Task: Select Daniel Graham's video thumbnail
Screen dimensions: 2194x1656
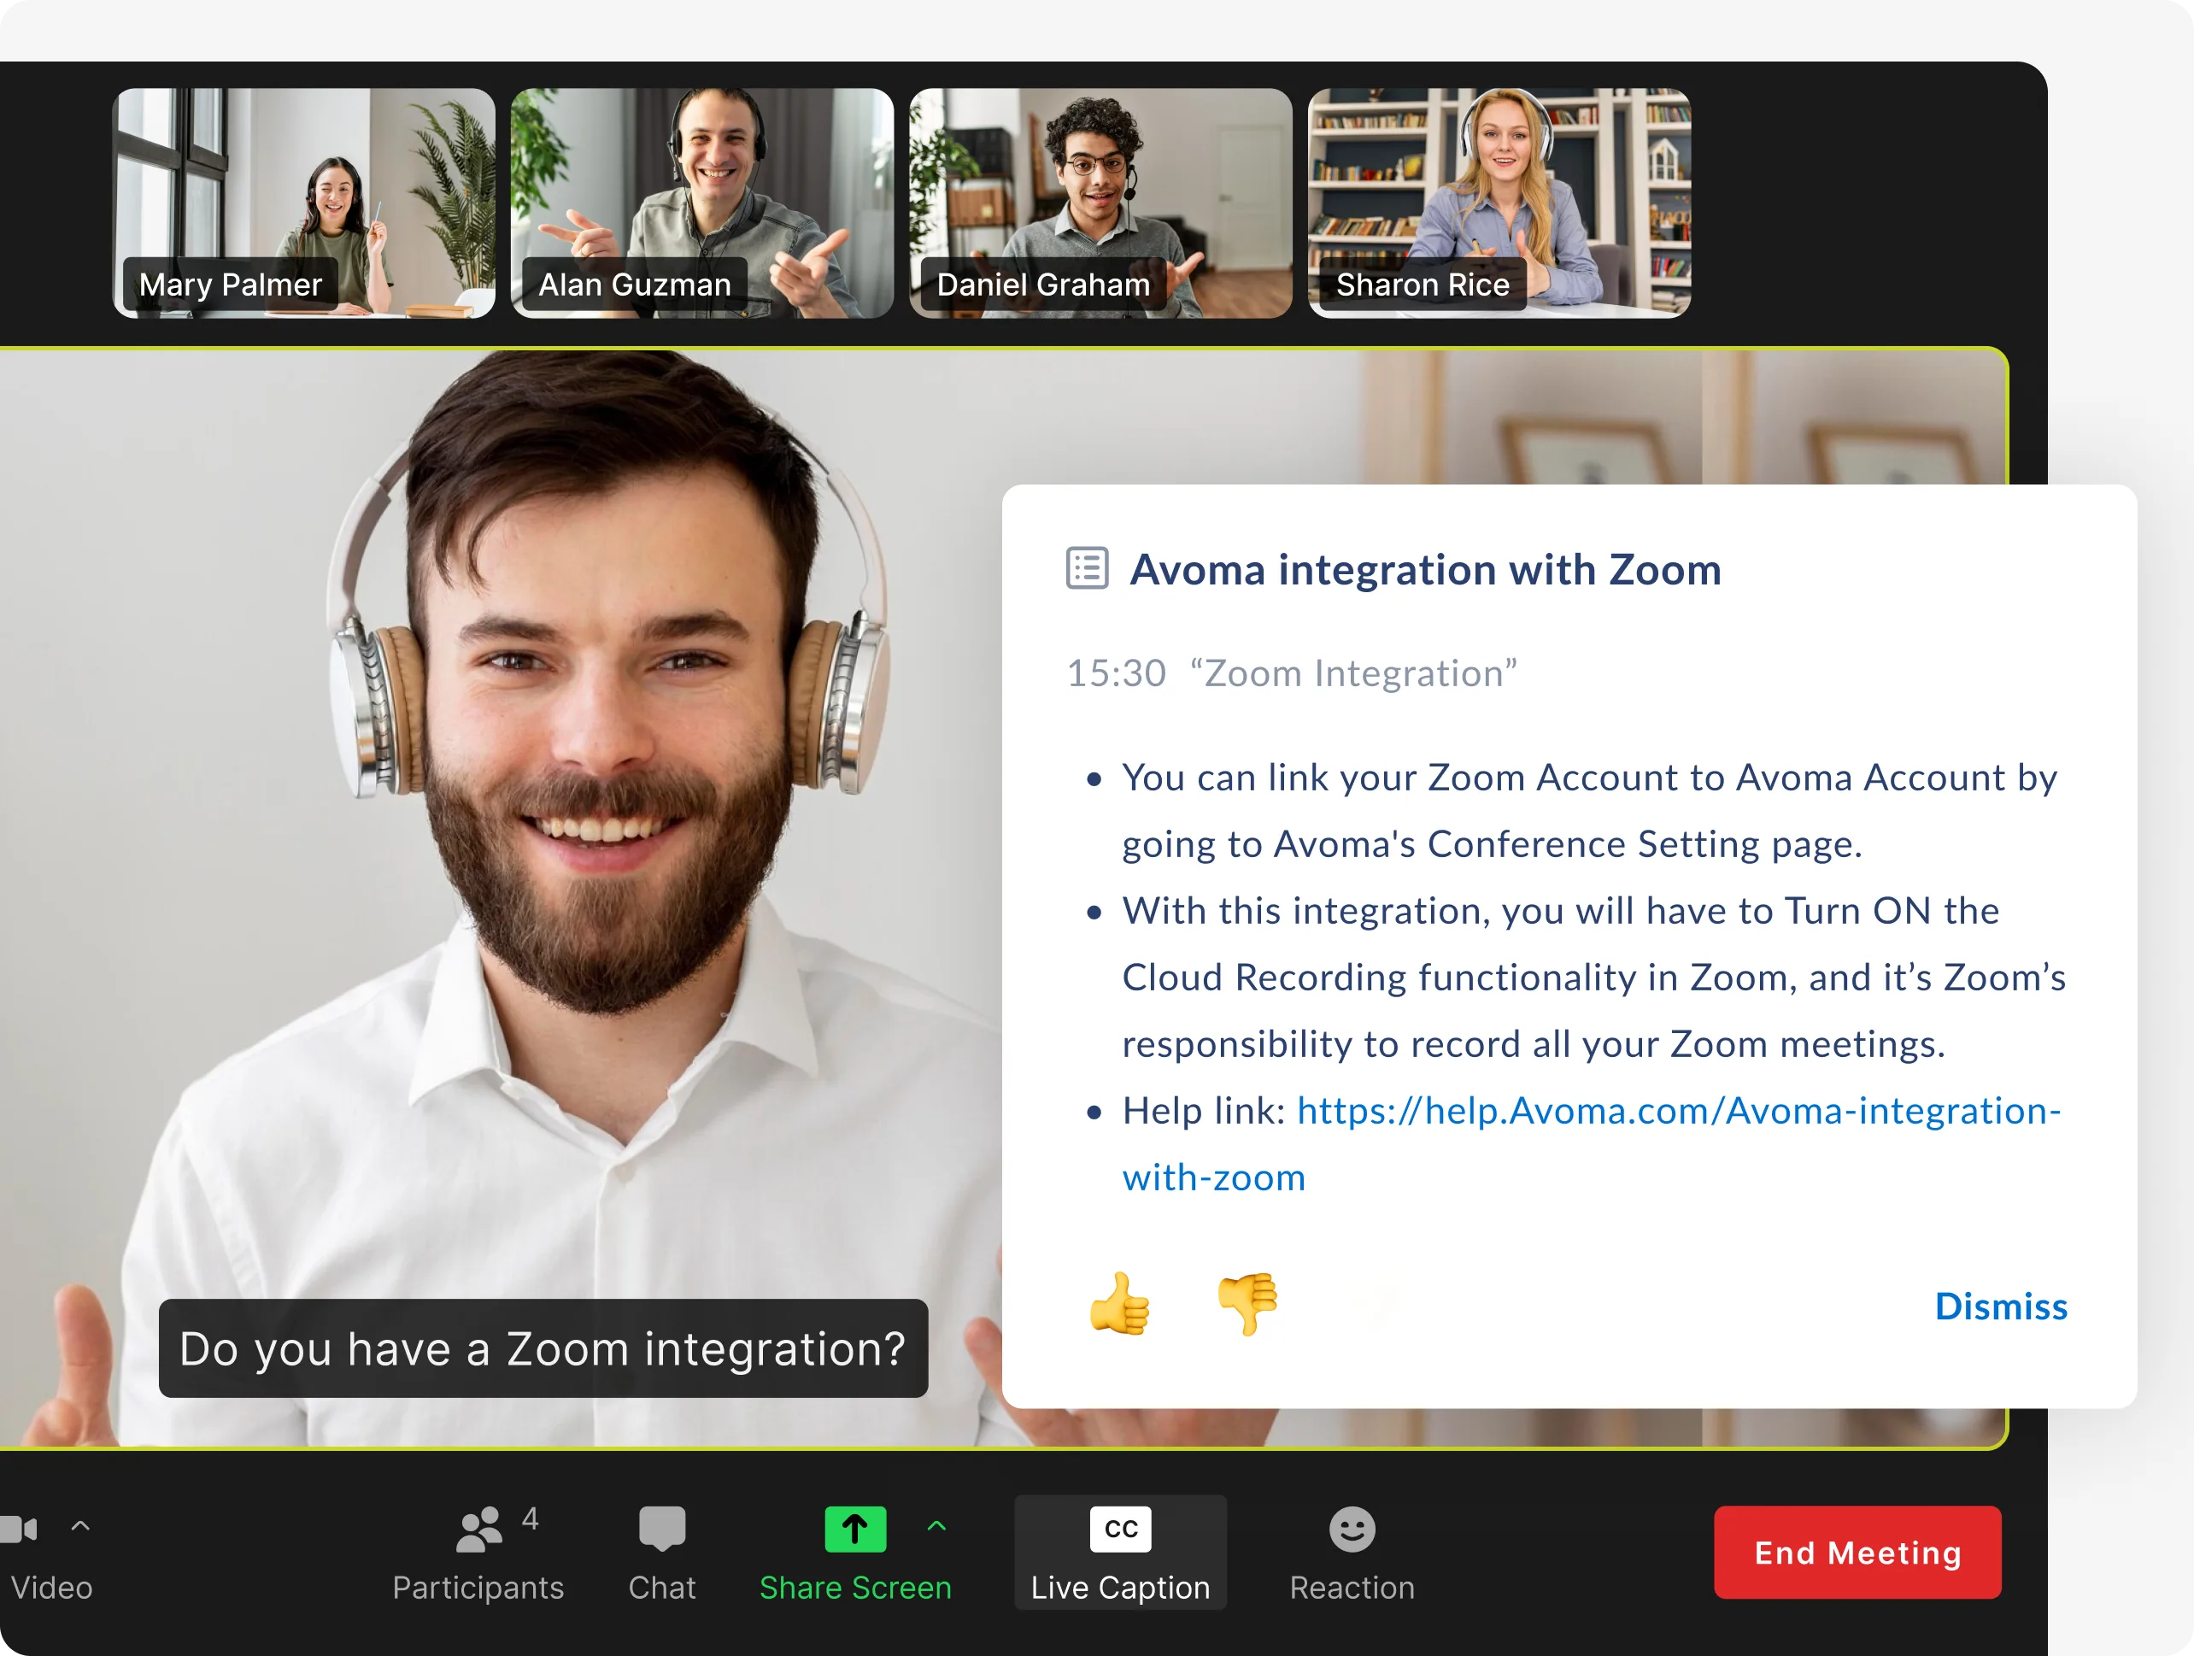Action: [x=1100, y=203]
